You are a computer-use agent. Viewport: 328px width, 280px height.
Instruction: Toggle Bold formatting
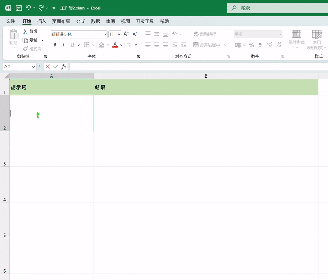pyautogui.click(x=55, y=45)
